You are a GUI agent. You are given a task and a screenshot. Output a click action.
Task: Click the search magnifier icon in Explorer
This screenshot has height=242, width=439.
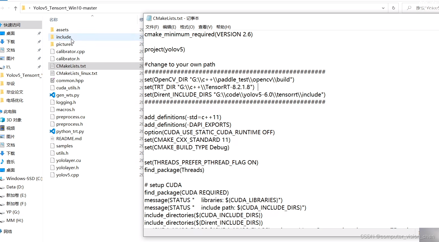click(409, 8)
